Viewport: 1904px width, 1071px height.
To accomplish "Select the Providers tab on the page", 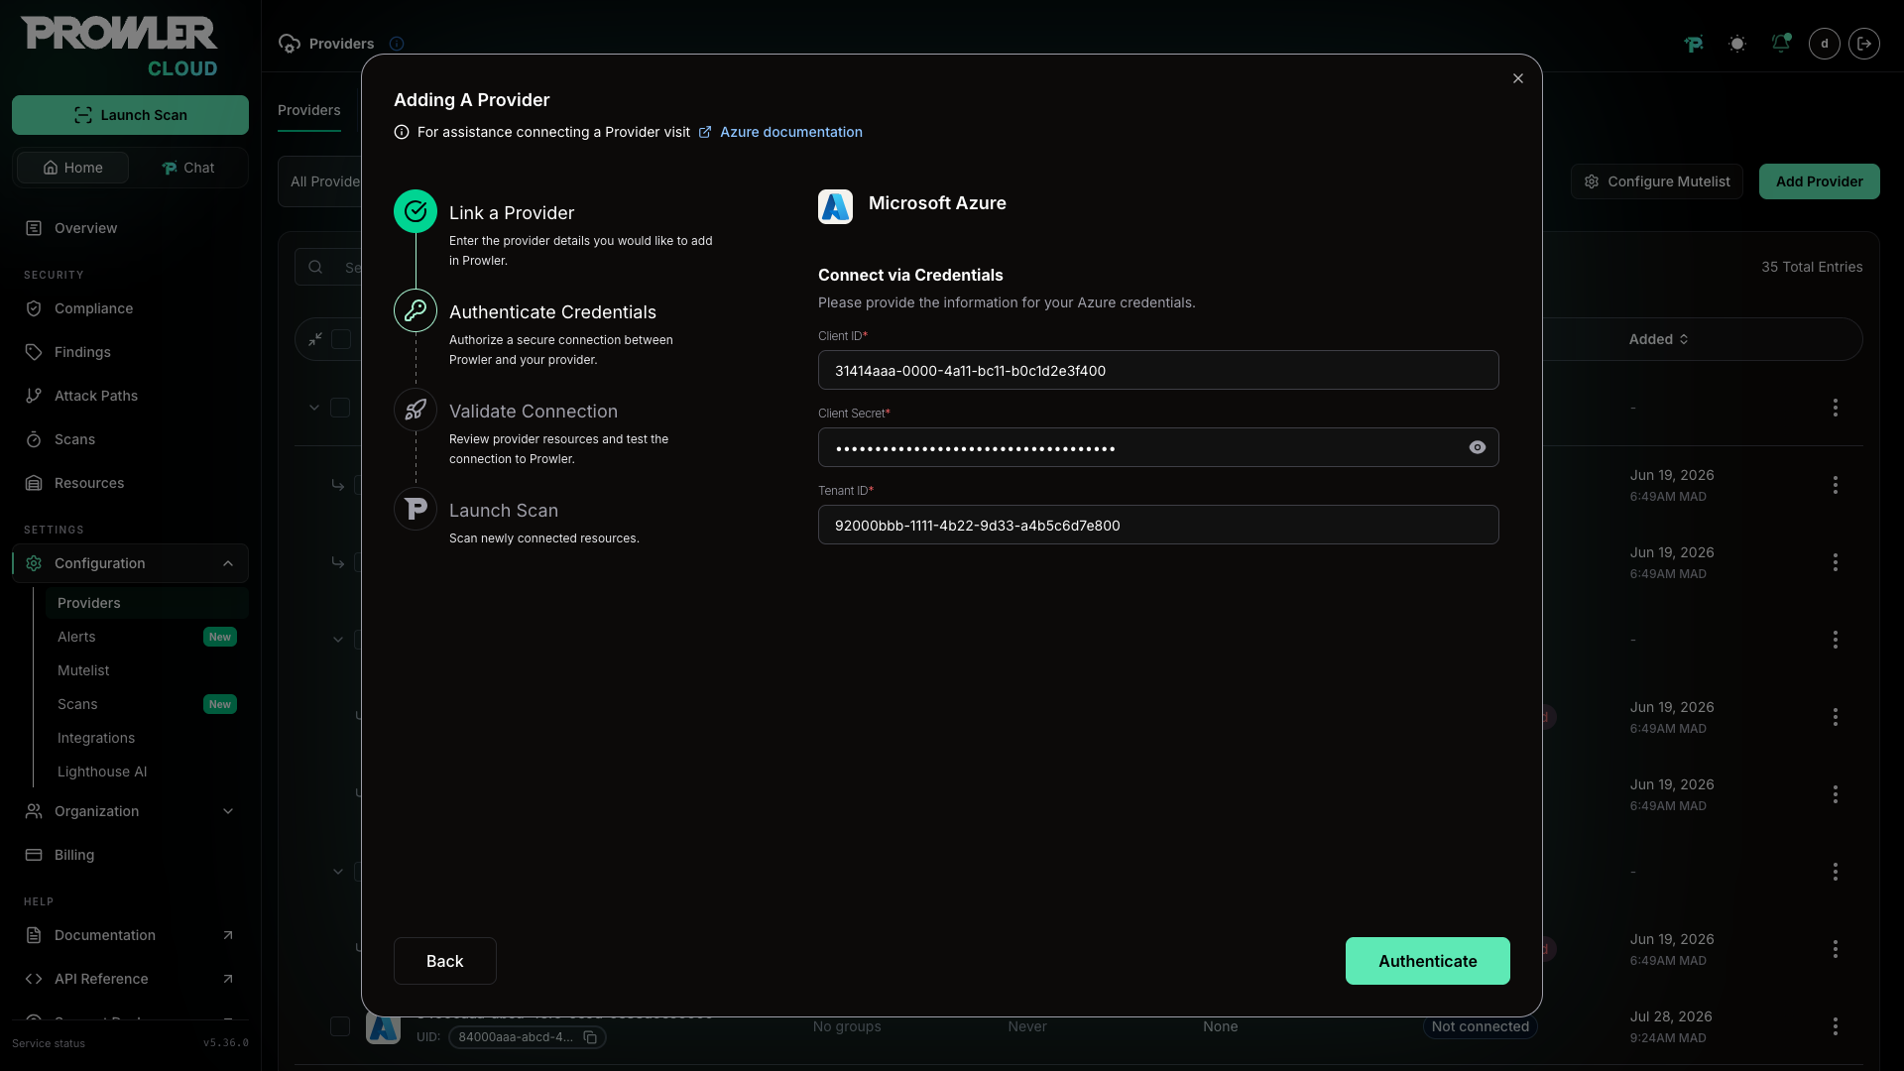I will [x=308, y=110].
